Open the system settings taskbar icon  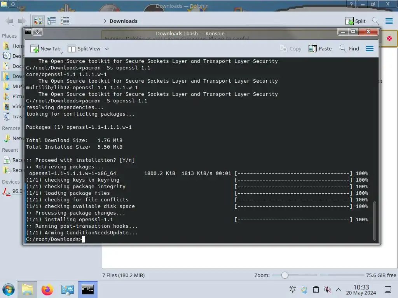(x=67, y=289)
